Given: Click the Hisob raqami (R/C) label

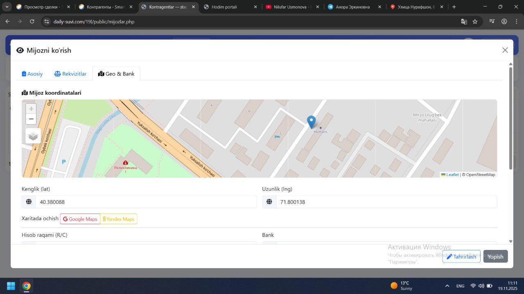Looking at the screenshot, I should [44, 235].
